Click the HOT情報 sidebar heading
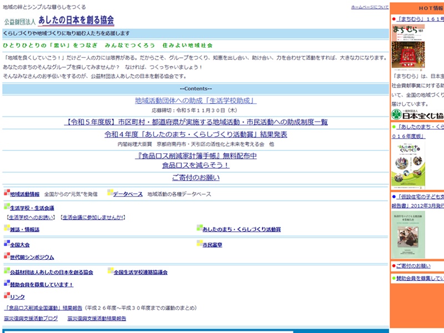 pyautogui.click(x=431, y=8)
